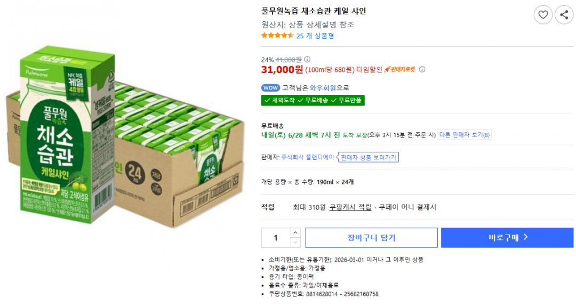
Task: Open the 25 개 상품평 reviews link
Action: pos(315,36)
